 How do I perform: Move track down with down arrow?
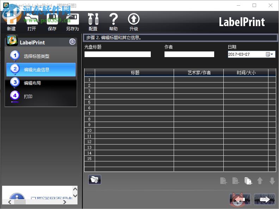[x=272, y=181]
